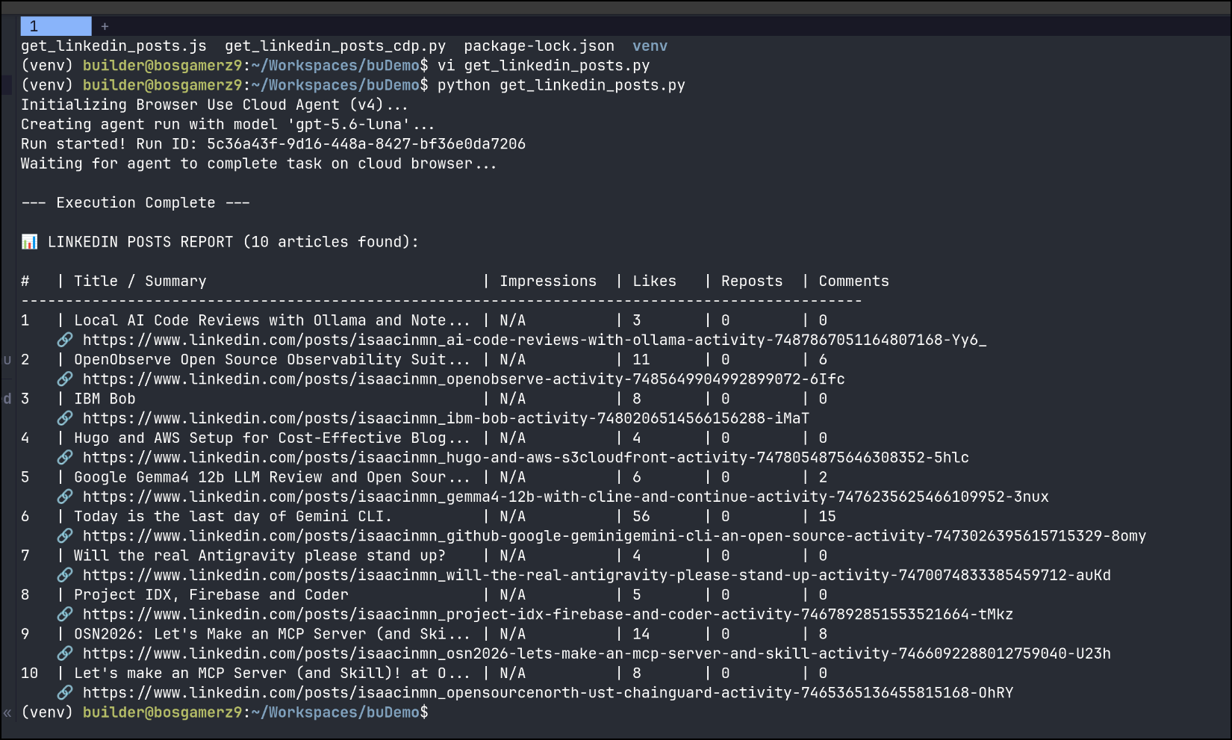Open the github-google-geminigemini-cli LinkedIn post URL

(615, 536)
